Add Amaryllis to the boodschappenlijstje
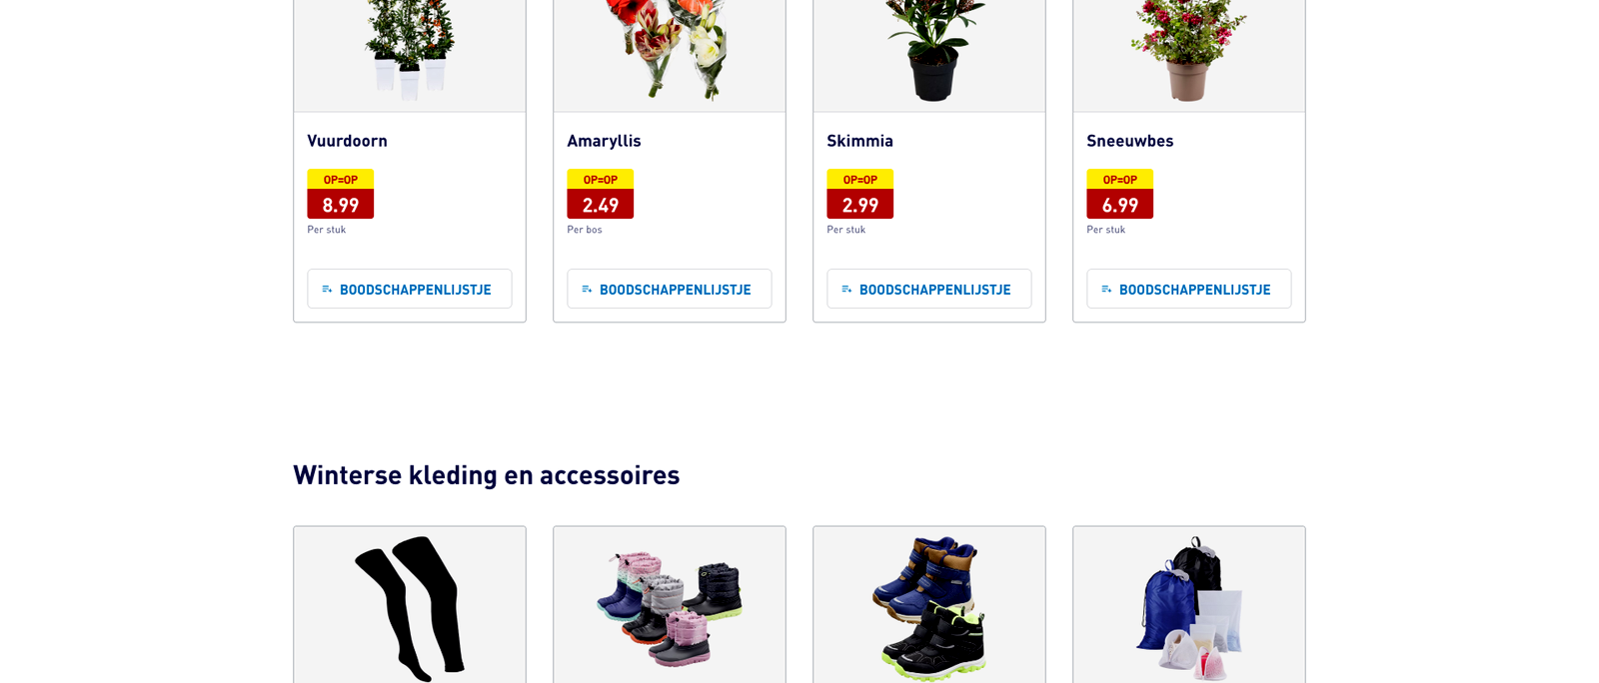 [x=669, y=289]
